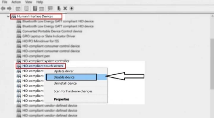Click the red X uninstall device icon

[65, 9]
